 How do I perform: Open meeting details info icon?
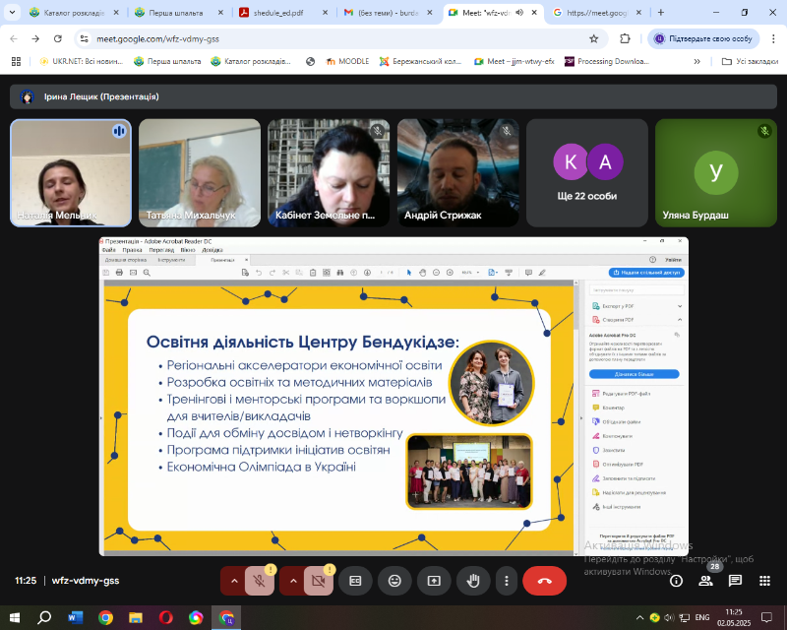point(676,581)
